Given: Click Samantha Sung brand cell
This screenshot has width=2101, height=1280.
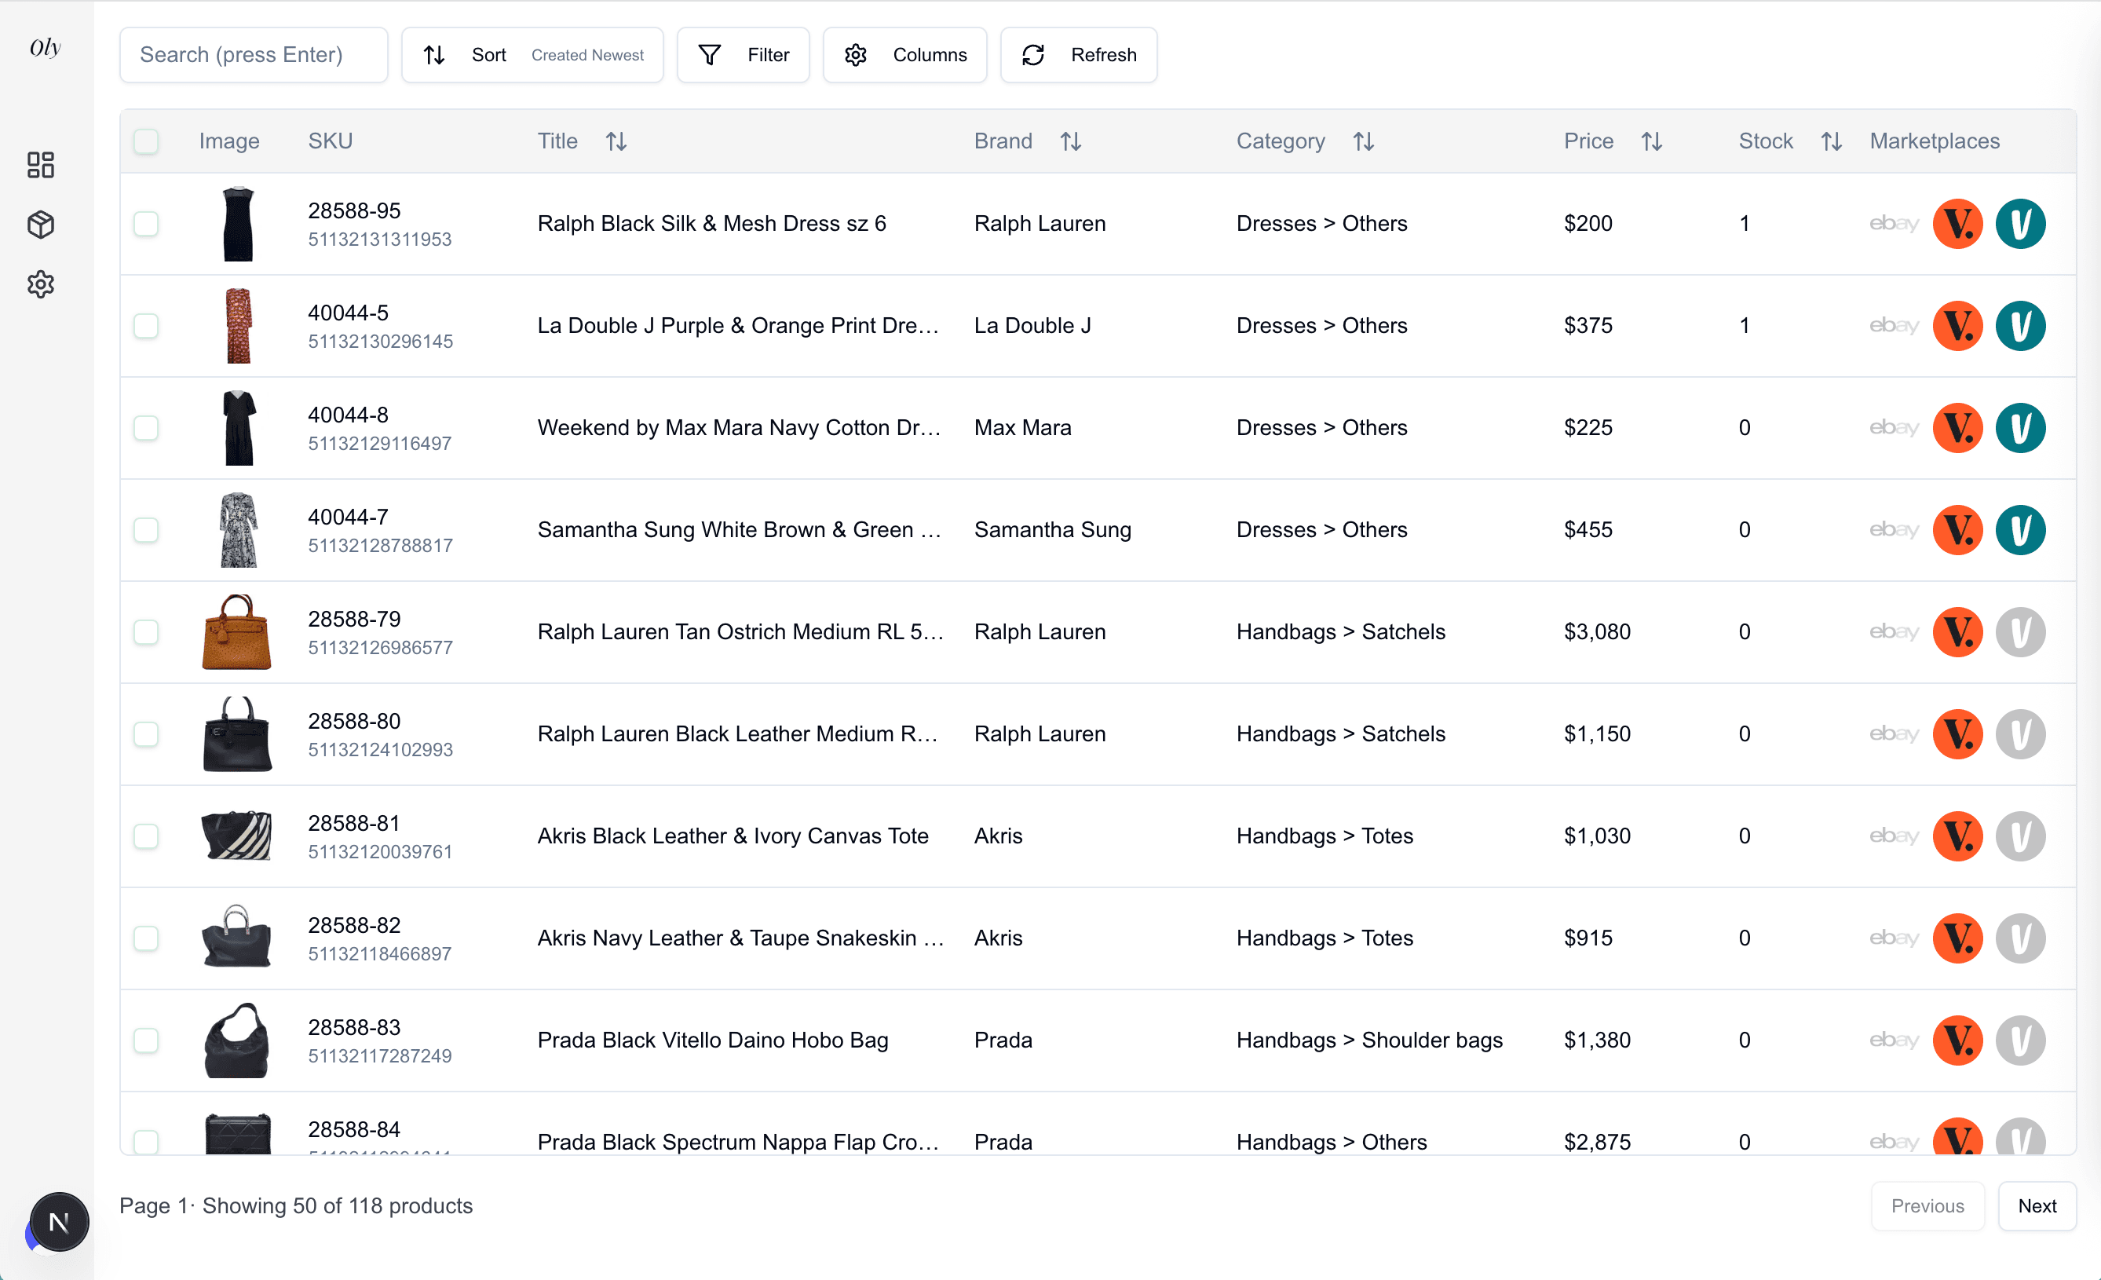Looking at the screenshot, I should [1052, 529].
